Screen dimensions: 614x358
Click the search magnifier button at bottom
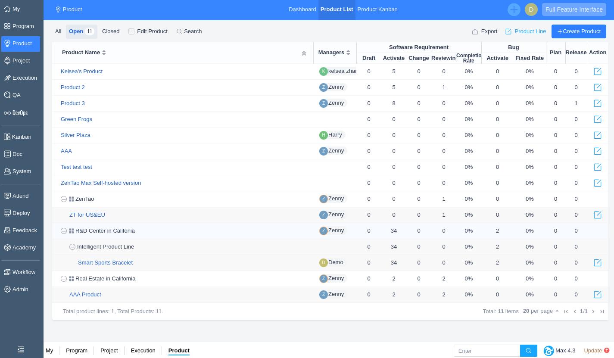tap(528, 351)
